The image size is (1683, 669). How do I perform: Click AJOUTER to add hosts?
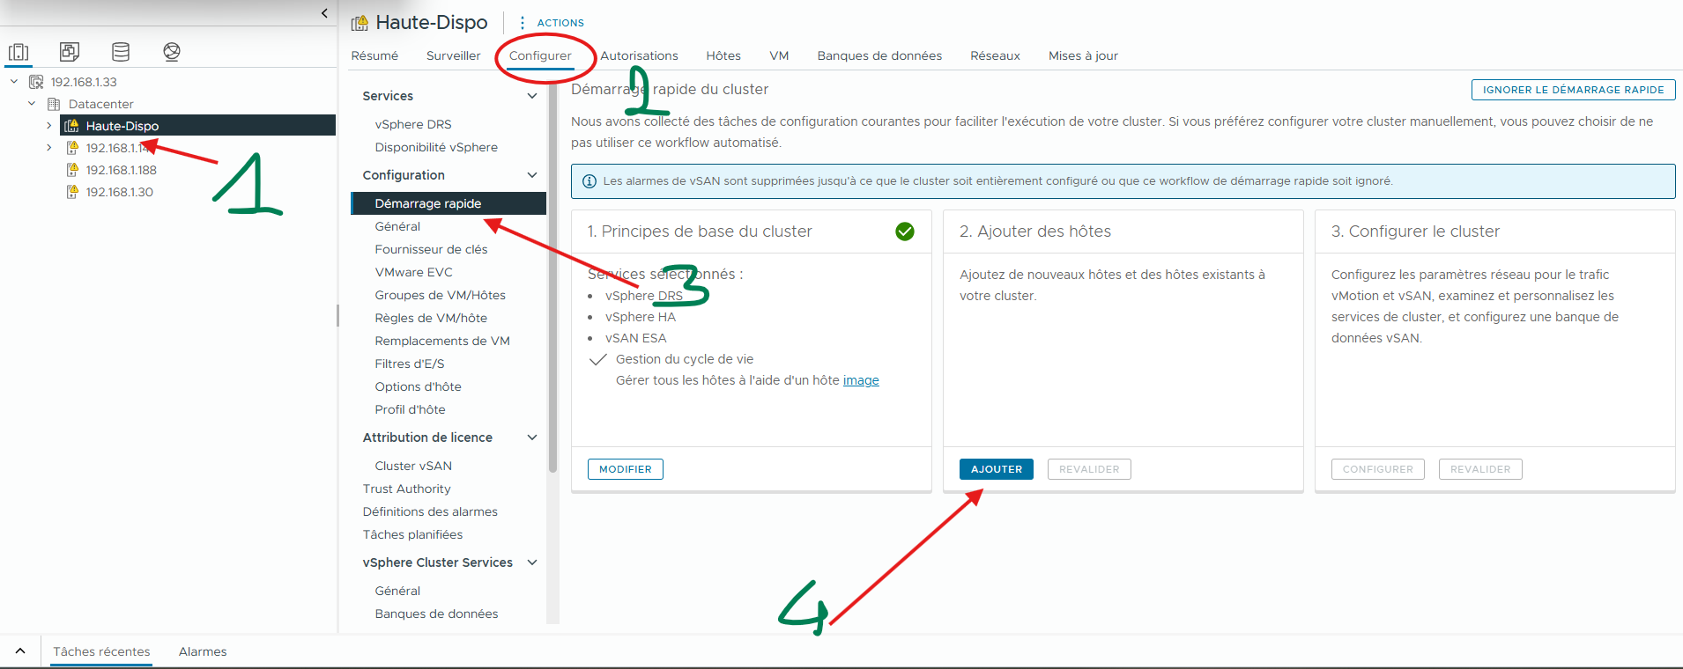coord(997,469)
